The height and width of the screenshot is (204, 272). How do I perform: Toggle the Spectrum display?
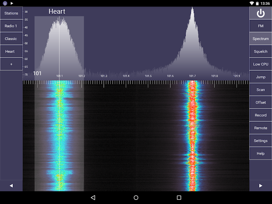(261, 39)
